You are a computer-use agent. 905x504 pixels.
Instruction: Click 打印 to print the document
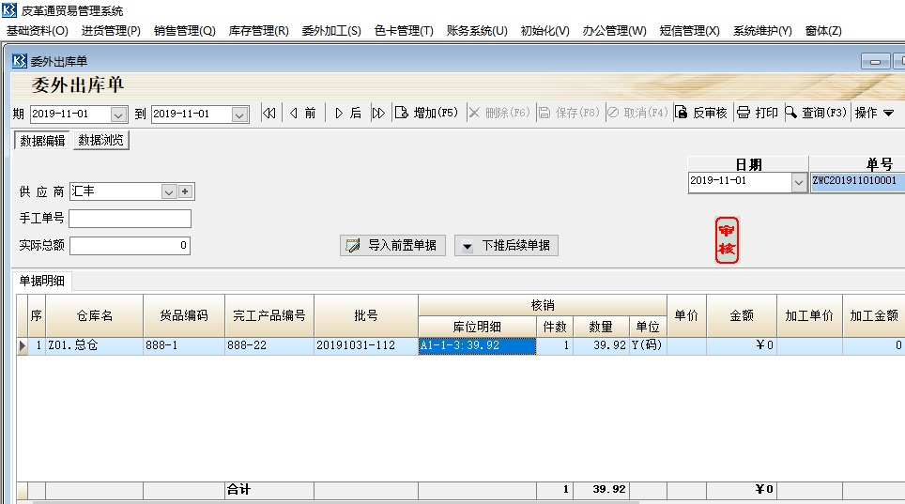758,113
